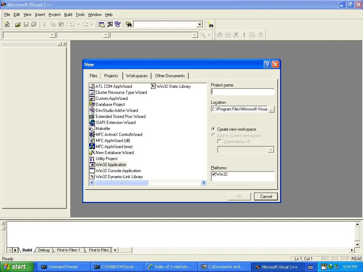Screen dimensions: 363x272
Task: Click output pane scroll down arrow
Action: point(357,244)
